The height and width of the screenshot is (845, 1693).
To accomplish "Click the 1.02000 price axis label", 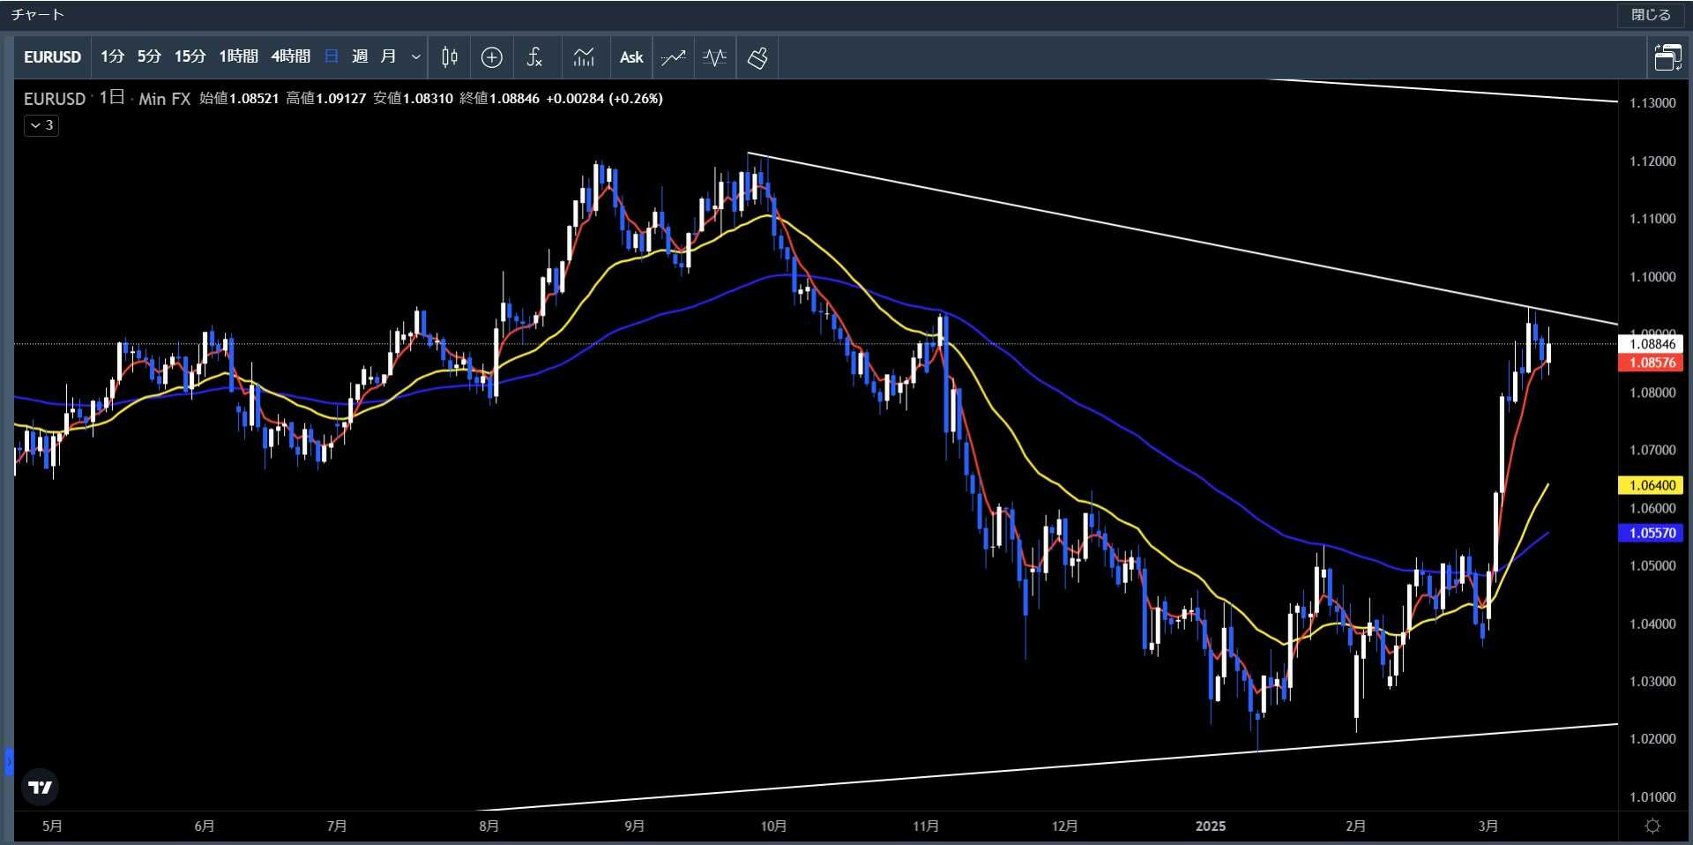I will [x=1652, y=739].
